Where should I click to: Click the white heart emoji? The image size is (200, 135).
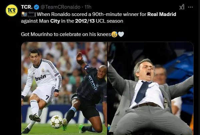(121, 34)
